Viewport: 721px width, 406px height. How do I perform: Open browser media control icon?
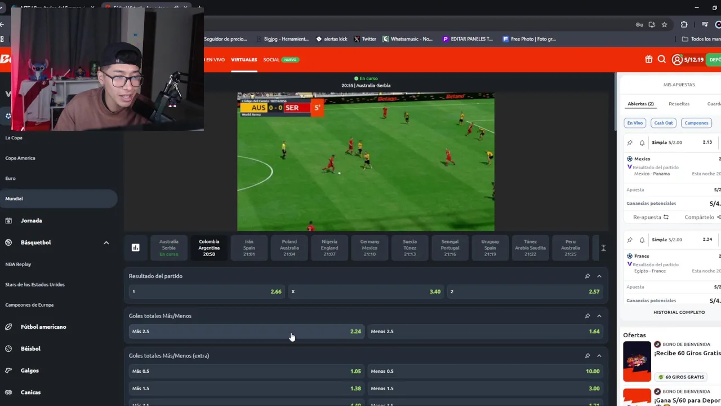[705, 24]
